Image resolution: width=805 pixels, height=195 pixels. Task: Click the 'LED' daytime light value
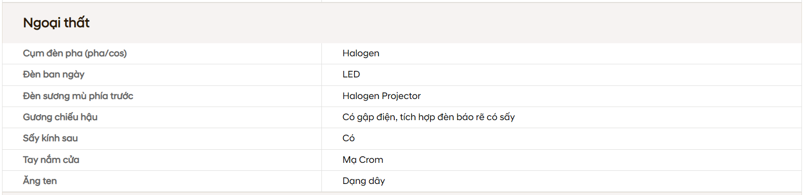pyautogui.click(x=351, y=74)
